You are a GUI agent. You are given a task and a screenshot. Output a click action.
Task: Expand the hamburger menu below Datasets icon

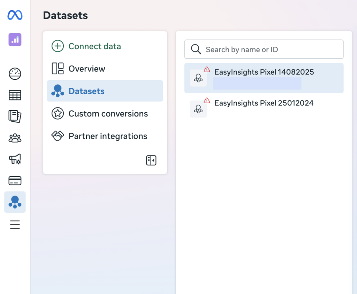[x=15, y=225]
